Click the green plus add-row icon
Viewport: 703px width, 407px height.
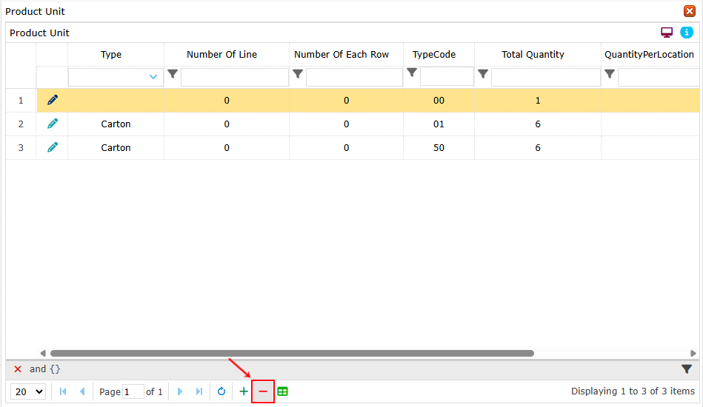(244, 391)
